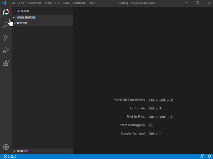The height and width of the screenshot is (159, 213).
Task: Open the Edit menu
Action: pyautogui.click(x=22, y=3)
